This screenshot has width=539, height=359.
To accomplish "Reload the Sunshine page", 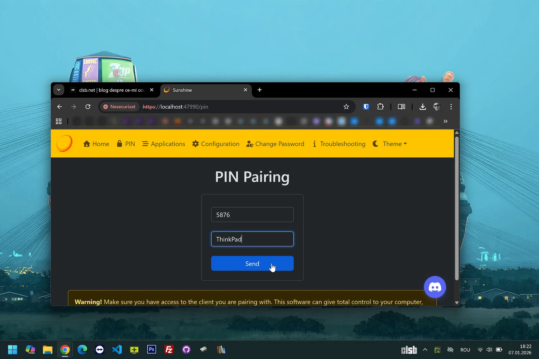I will coord(88,107).
